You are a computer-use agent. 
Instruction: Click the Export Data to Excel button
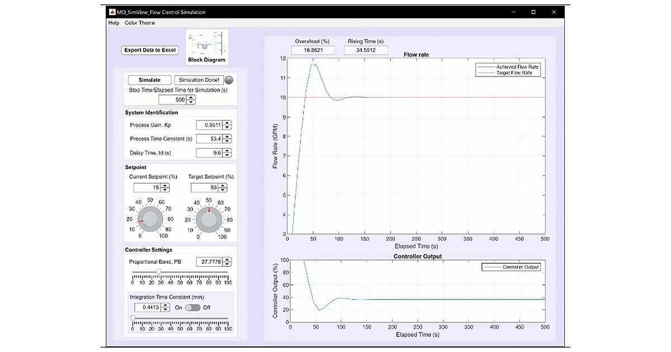pyautogui.click(x=149, y=49)
